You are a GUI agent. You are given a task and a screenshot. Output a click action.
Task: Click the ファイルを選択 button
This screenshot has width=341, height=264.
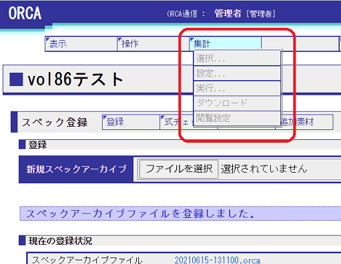(179, 169)
